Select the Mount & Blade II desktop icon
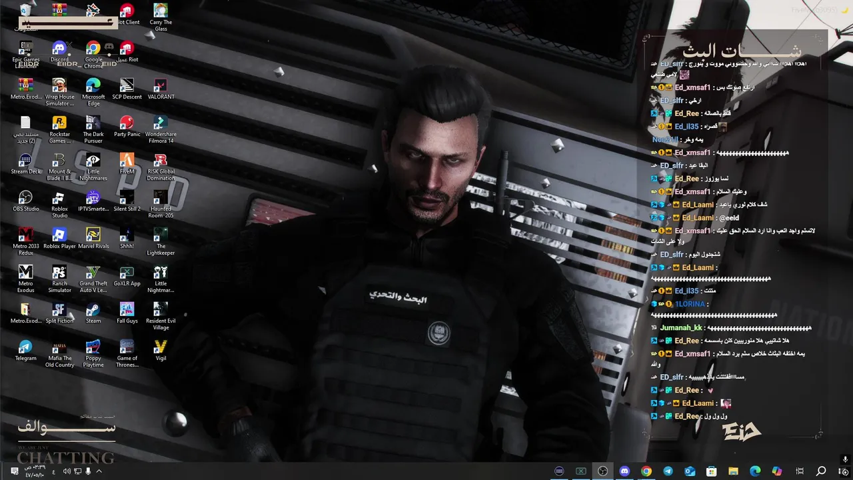Image resolution: width=853 pixels, height=480 pixels. point(59,167)
